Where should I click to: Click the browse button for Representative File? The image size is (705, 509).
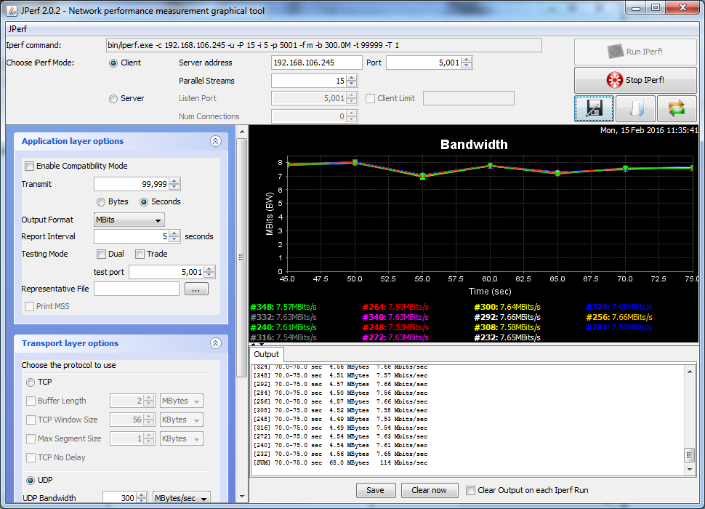196,289
